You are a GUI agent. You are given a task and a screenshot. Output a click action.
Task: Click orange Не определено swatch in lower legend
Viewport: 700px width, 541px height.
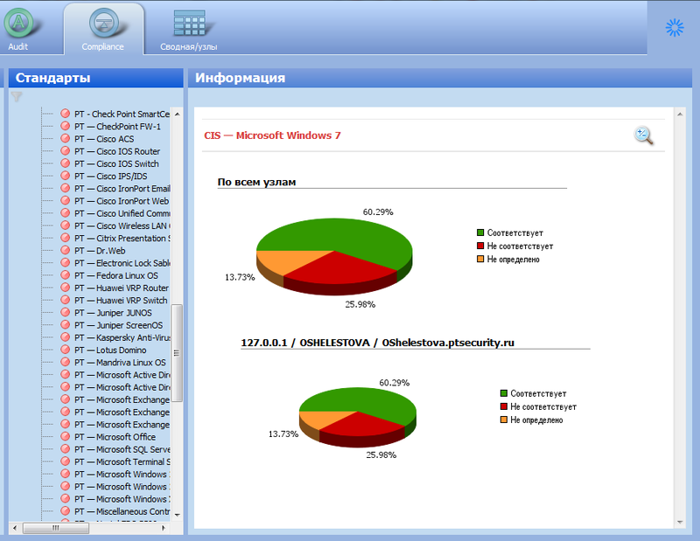504,420
